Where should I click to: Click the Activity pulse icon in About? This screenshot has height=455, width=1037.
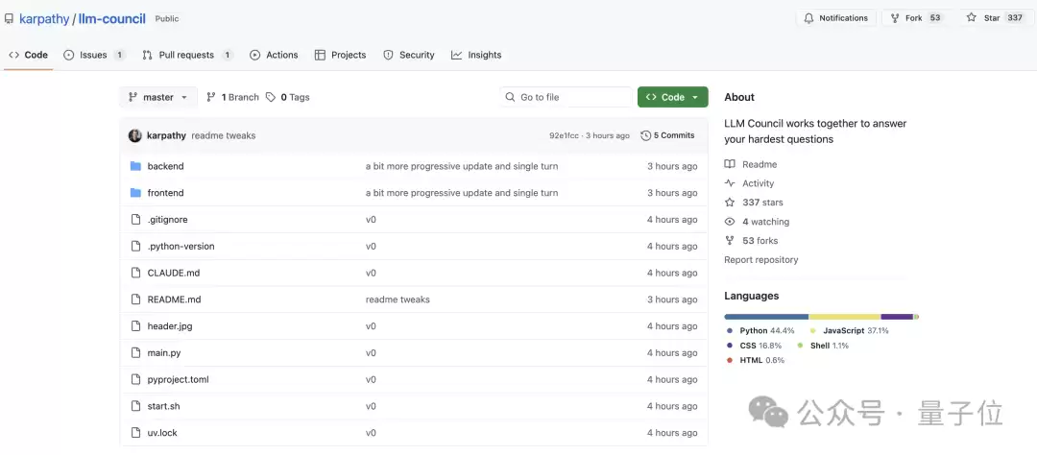pos(730,183)
